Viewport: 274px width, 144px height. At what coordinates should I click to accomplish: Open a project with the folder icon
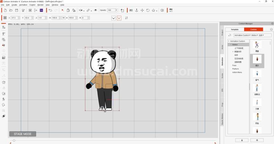point(11,10)
